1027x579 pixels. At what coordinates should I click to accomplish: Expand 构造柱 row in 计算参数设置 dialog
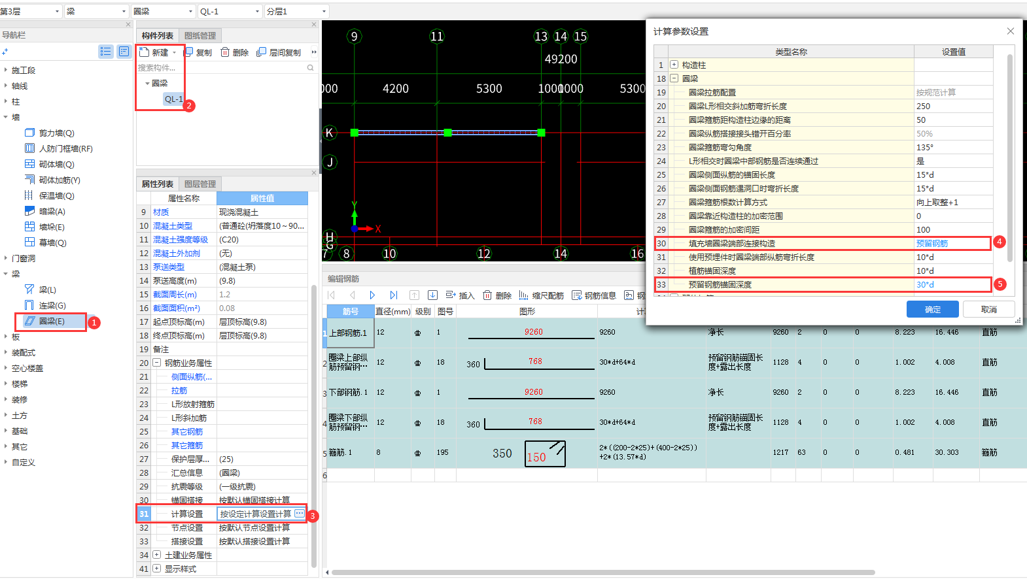(x=674, y=65)
